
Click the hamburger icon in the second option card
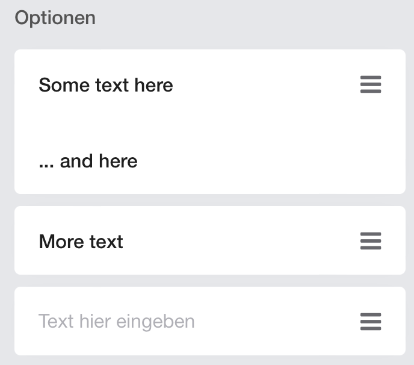tap(371, 241)
